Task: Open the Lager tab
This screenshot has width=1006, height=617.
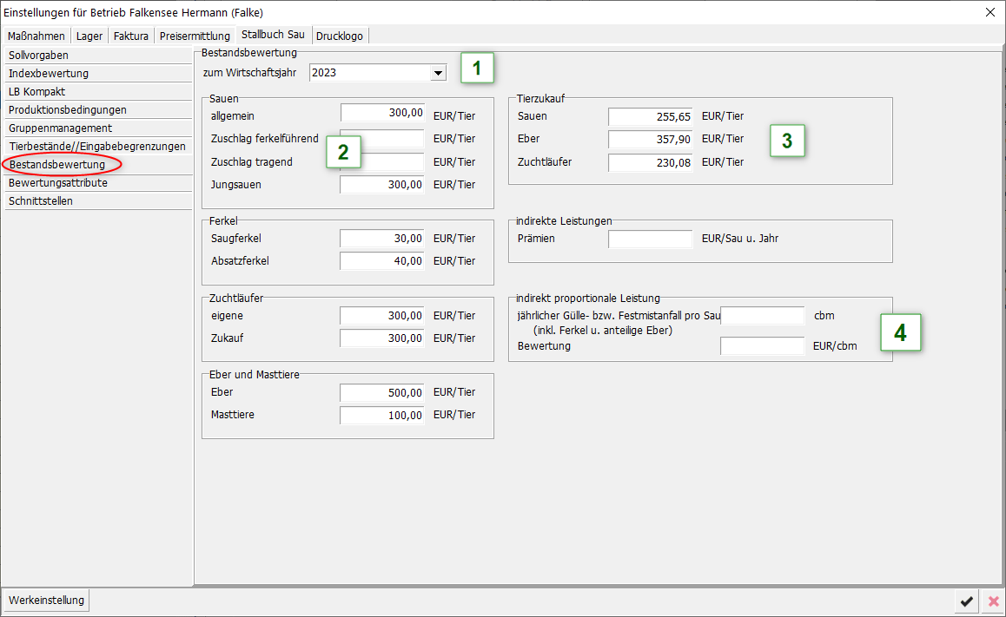Action: pyautogui.click(x=89, y=36)
